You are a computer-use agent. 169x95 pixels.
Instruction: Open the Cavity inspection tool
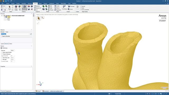[x=70, y=9]
